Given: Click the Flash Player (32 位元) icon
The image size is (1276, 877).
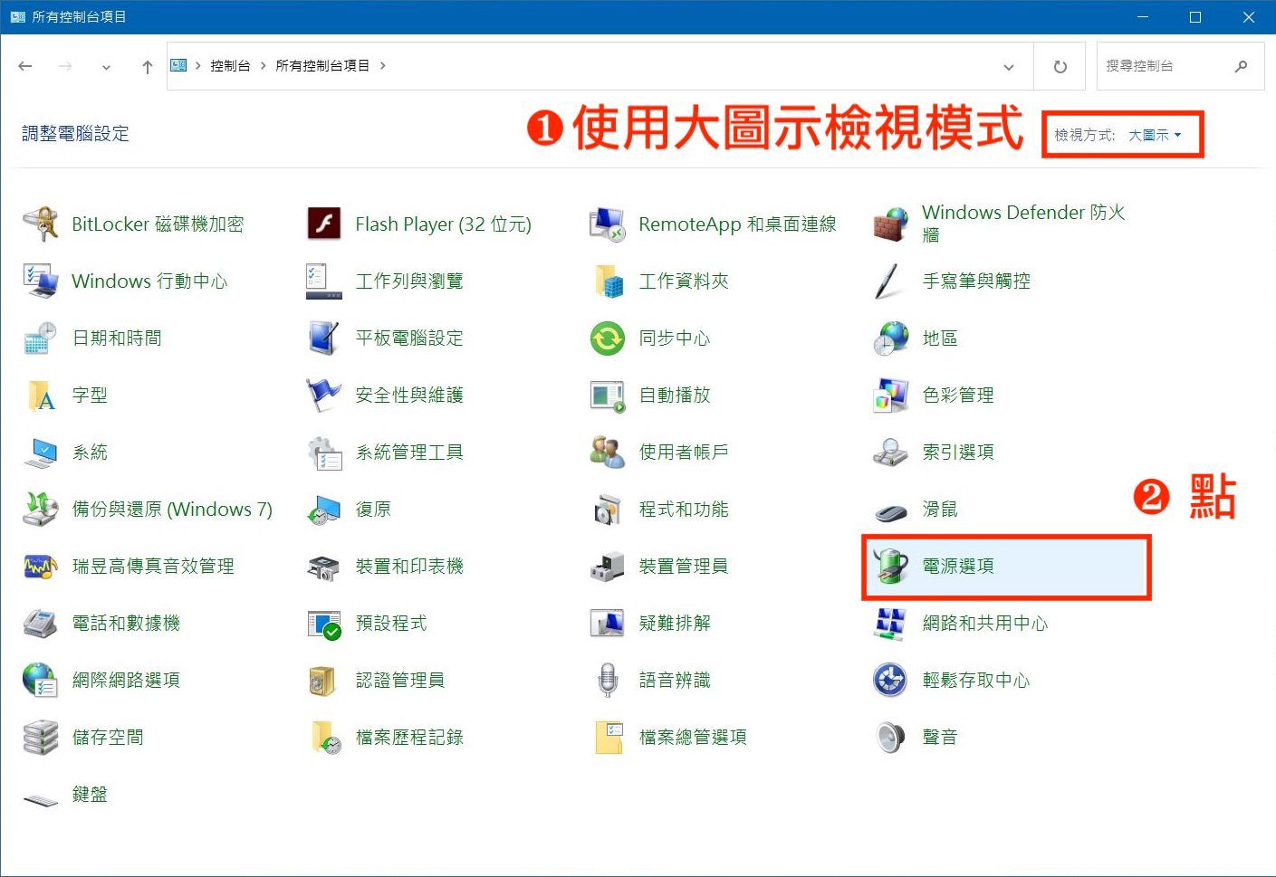Looking at the screenshot, I should pos(324,224).
